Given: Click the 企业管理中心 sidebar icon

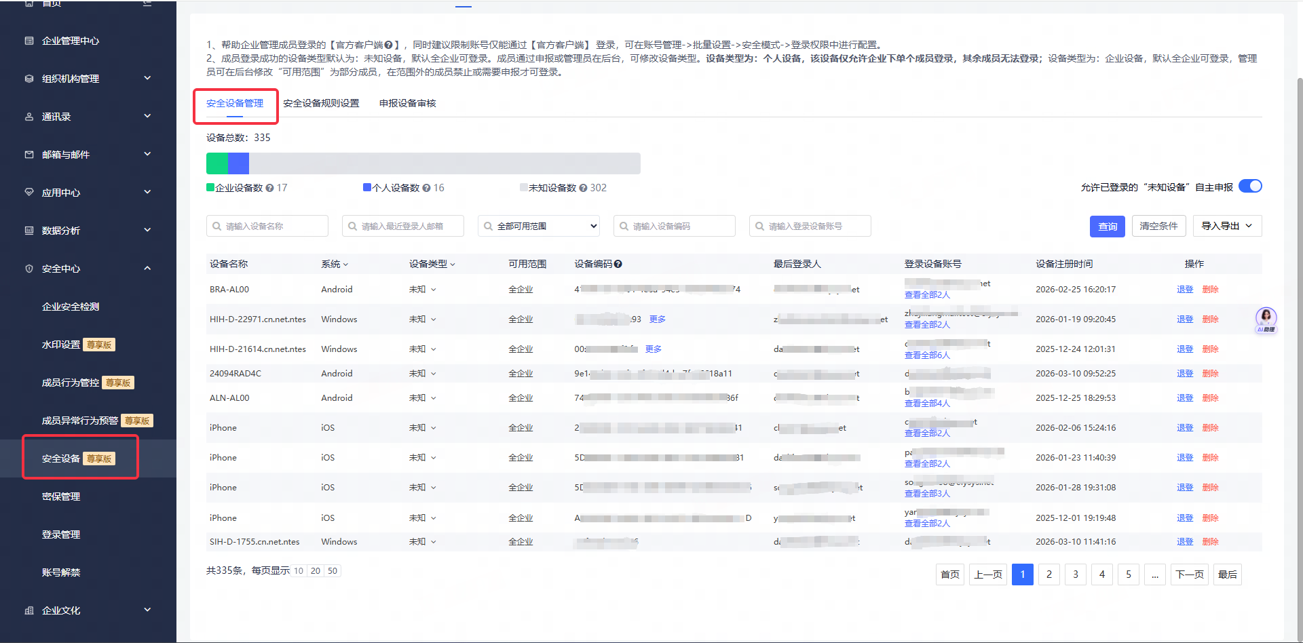Looking at the screenshot, I should (29, 41).
